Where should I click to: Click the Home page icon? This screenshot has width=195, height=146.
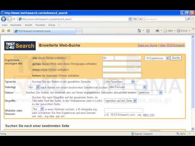[139, 31]
